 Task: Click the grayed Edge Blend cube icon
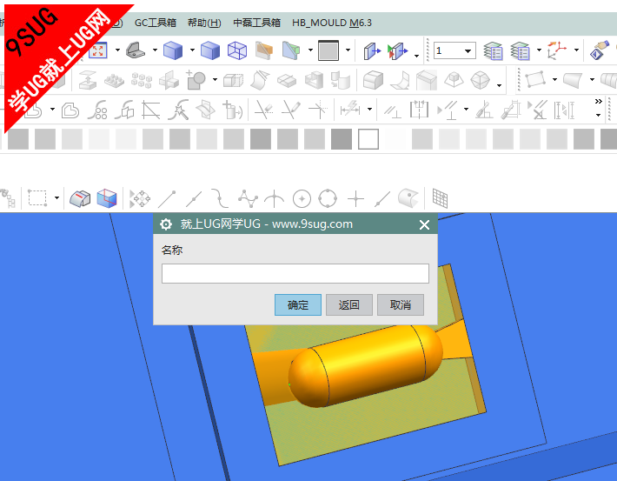tap(373, 80)
